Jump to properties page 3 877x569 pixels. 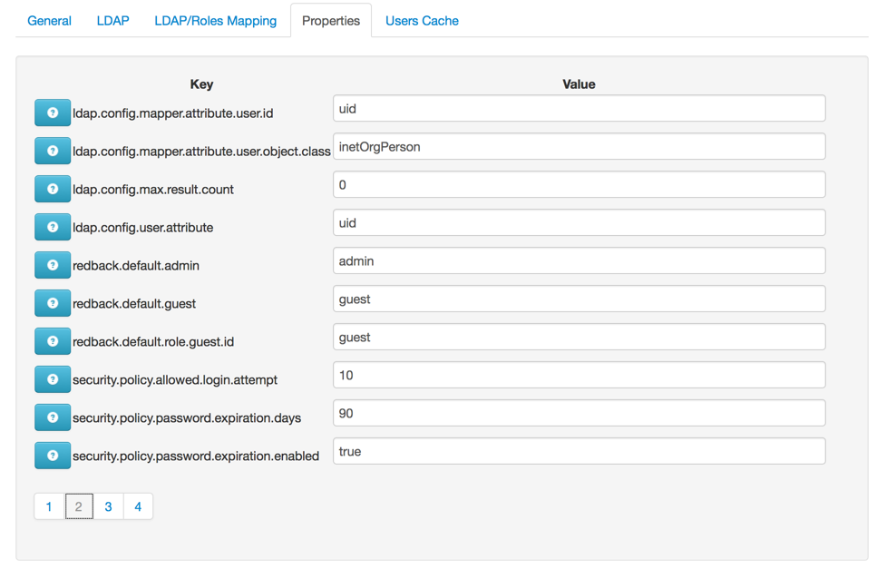pyautogui.click(x=108, y=506)
